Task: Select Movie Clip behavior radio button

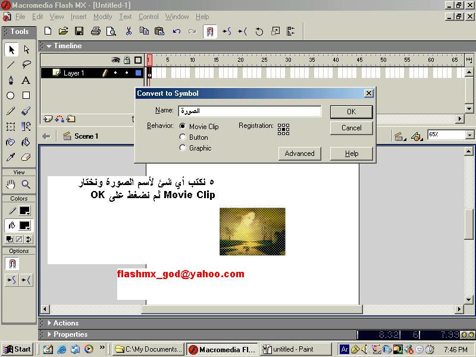Action: point(183,126)
